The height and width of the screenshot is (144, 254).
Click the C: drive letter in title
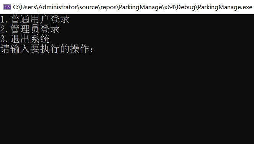click(16, 7)
